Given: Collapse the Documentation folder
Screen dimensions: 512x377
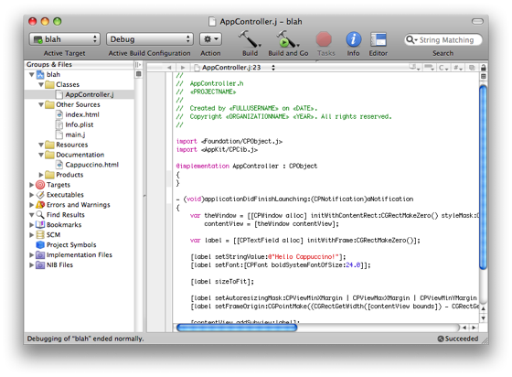Looking at the screenshot, I should point(41,155).
